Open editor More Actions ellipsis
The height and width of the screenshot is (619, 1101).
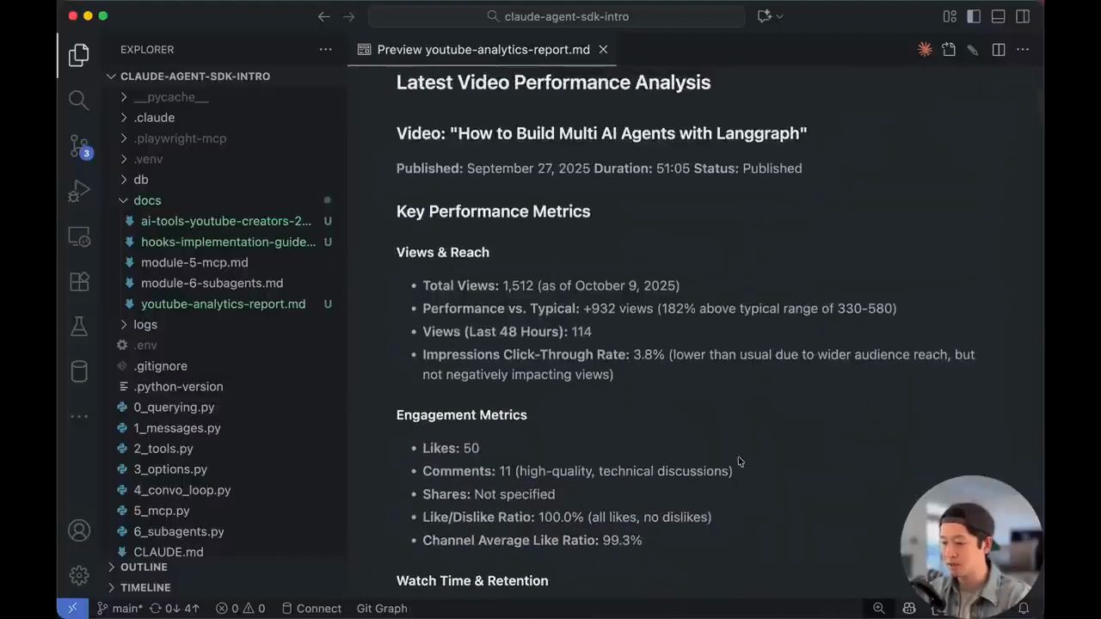1023,50
